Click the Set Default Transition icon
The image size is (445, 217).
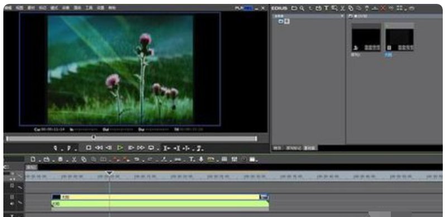coord(178,160)
